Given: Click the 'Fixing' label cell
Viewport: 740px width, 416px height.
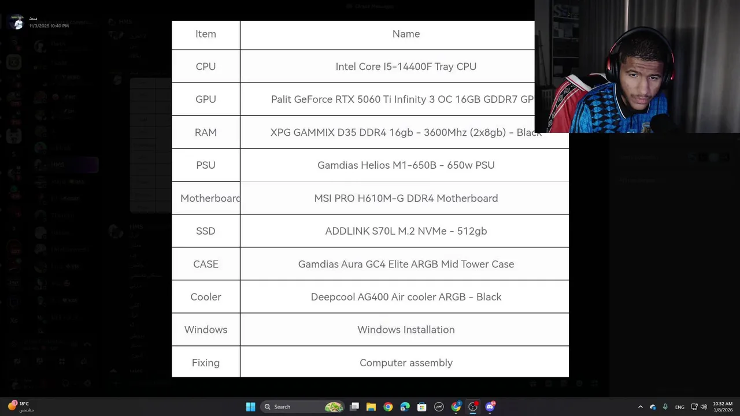Looking at the screenshot, I should (206, 362).
